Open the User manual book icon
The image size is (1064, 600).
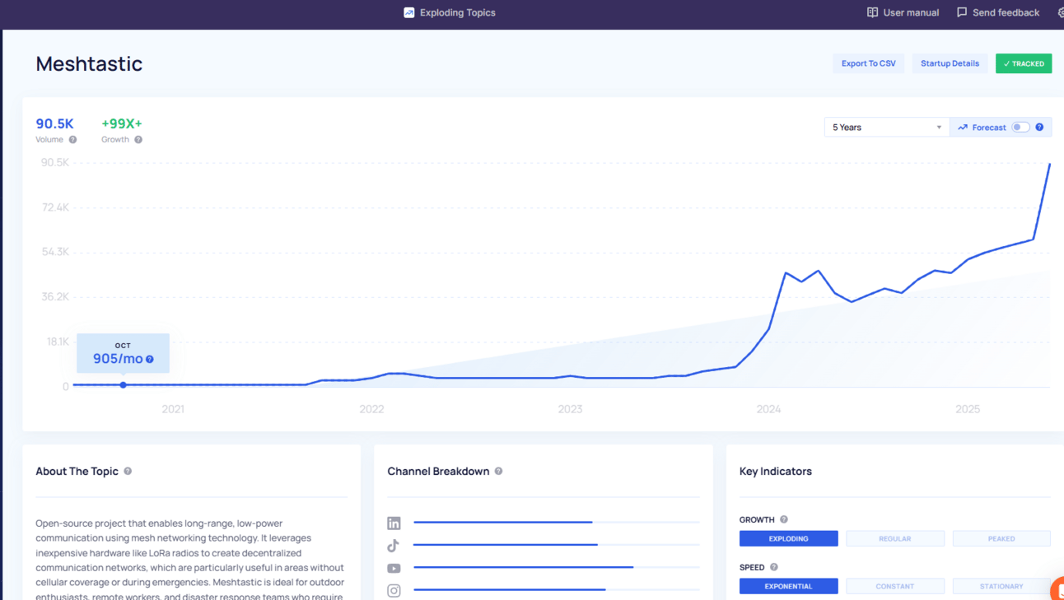(x=872, y=12)
